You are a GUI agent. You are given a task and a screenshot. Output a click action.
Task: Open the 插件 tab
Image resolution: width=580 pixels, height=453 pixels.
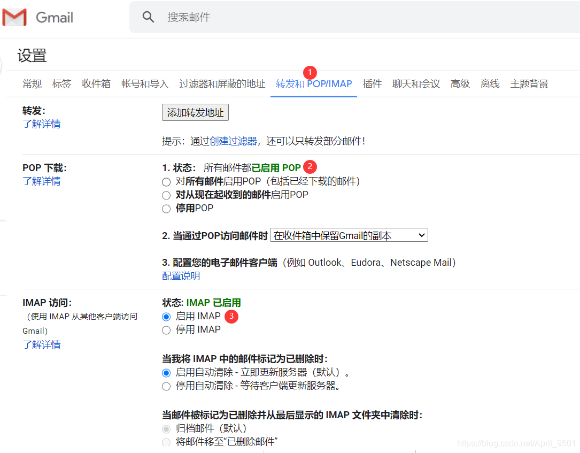(372, 84)
